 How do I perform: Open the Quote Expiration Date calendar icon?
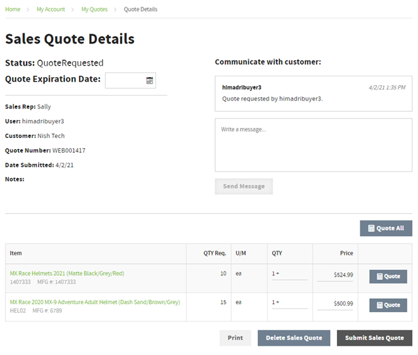pyautogui.click(x=150, y=80)
